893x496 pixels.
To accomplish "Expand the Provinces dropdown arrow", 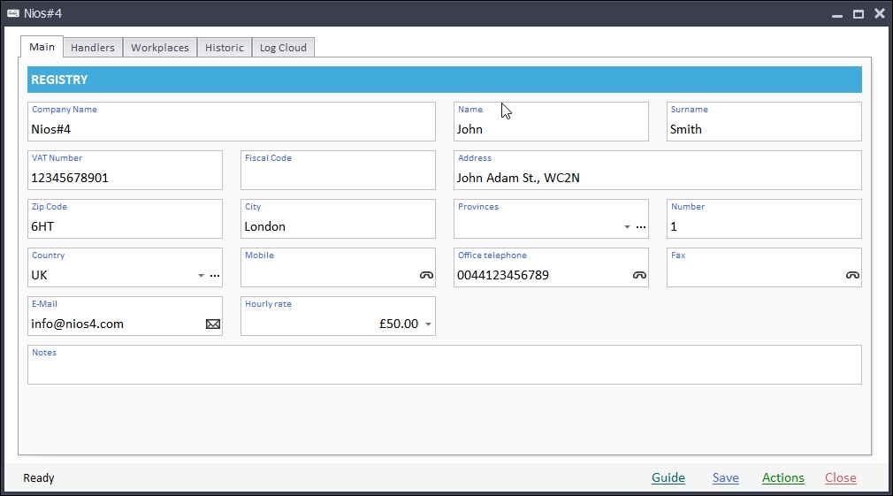I will pos(627,227).
